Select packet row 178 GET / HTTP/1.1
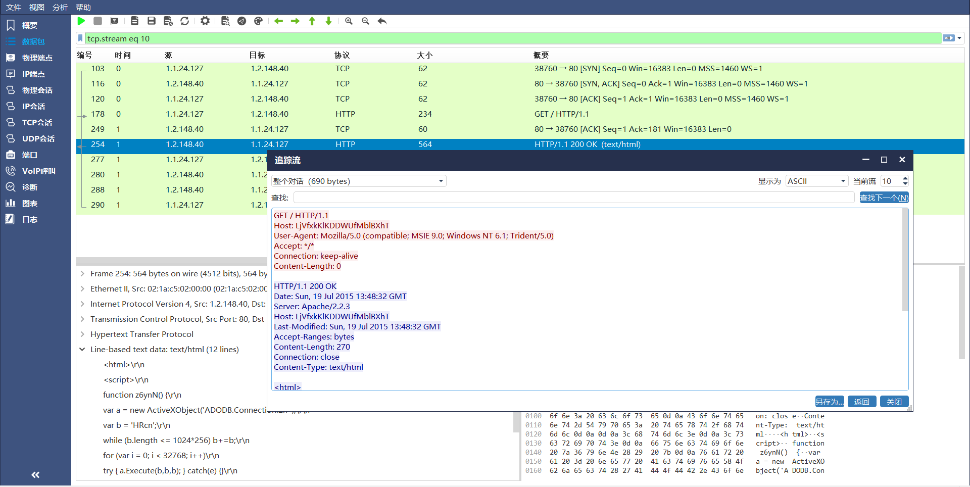 pos(520,114)
